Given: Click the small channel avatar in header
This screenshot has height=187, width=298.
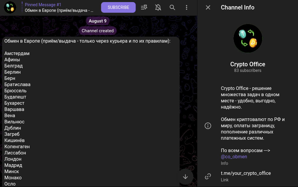Looking at the screenshot, I should (10, 7).
